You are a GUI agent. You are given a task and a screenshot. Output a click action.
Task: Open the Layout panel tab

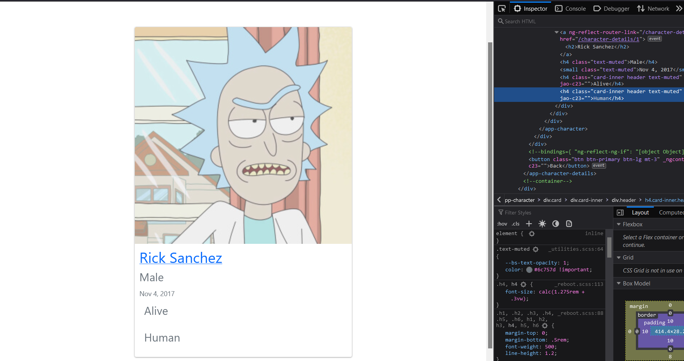click(x=640, y=213)
